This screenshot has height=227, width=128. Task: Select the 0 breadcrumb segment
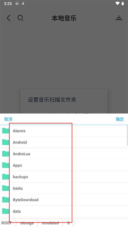tap(68, 223)
